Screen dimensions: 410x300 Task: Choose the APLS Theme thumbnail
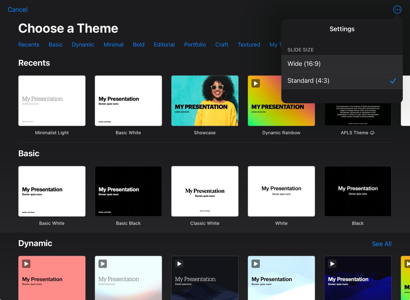pos(358,114)
